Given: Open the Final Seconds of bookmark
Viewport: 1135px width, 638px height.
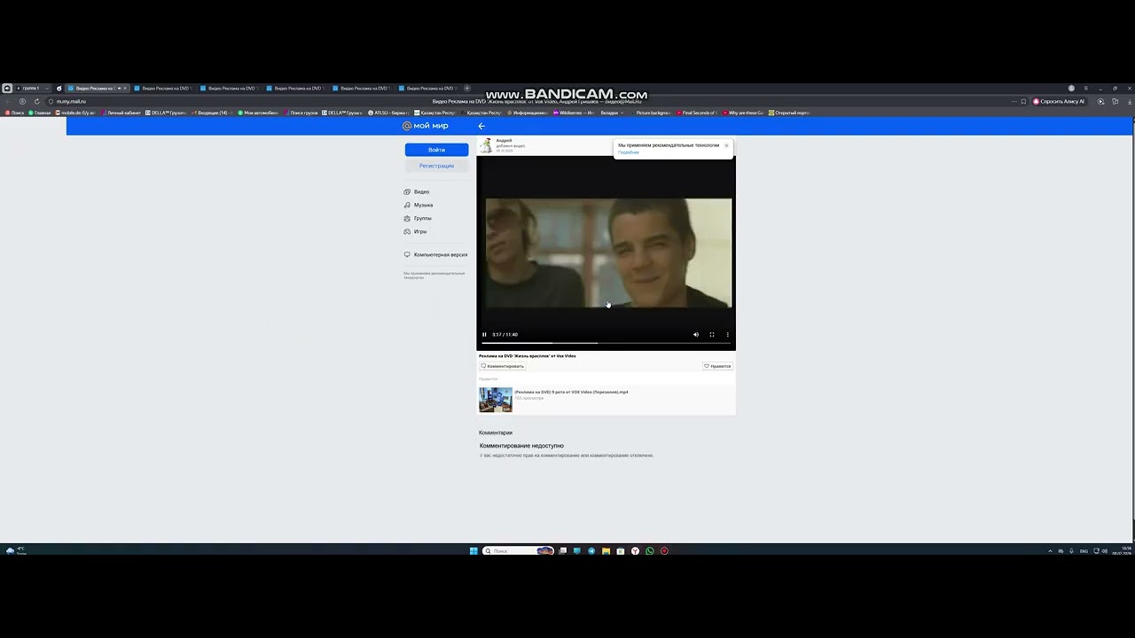Looking at the screenshot, I should [x=697, y=113].
